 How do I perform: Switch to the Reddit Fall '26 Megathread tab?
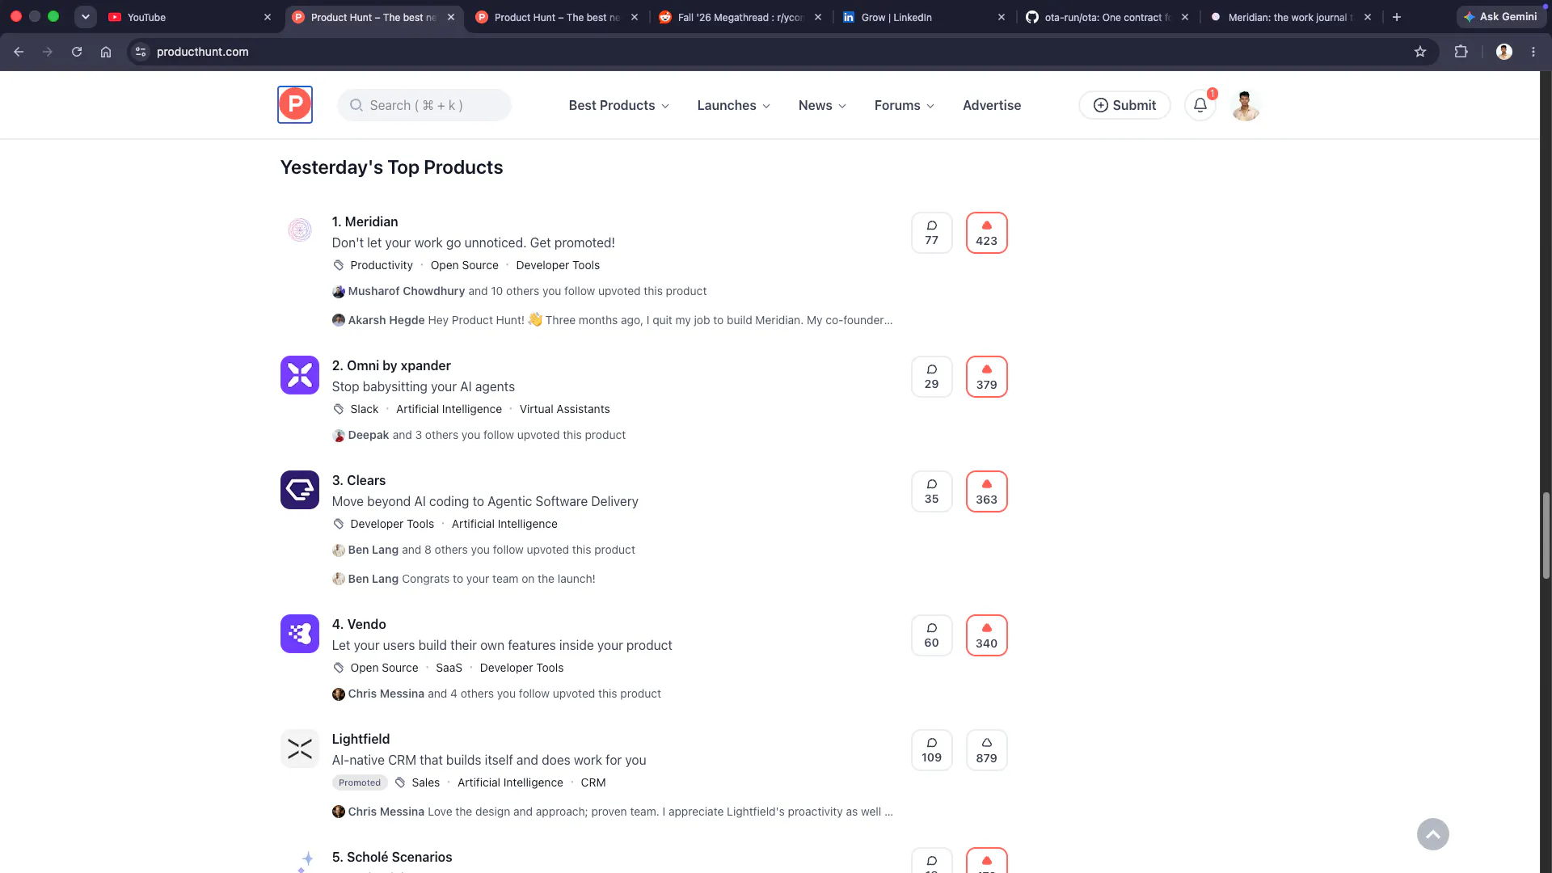[740, 17]
